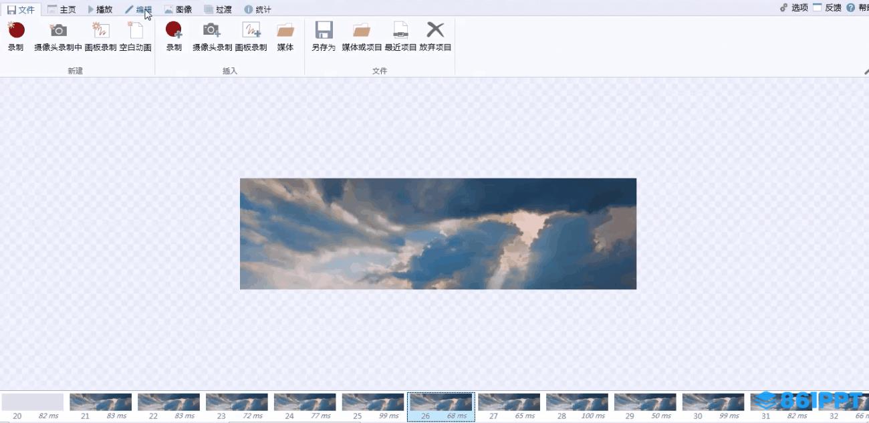Select frame 20 thumbnail

(33, 402)
